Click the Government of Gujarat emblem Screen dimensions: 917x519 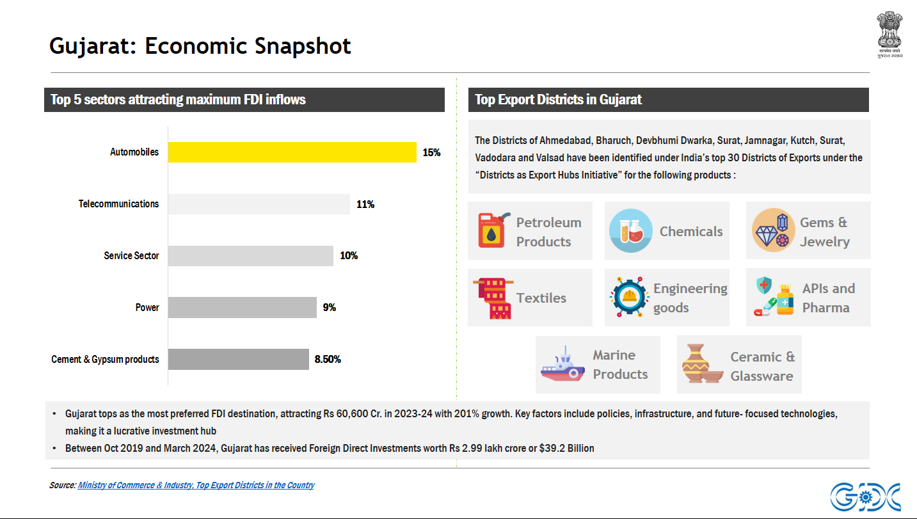point(889,35)
